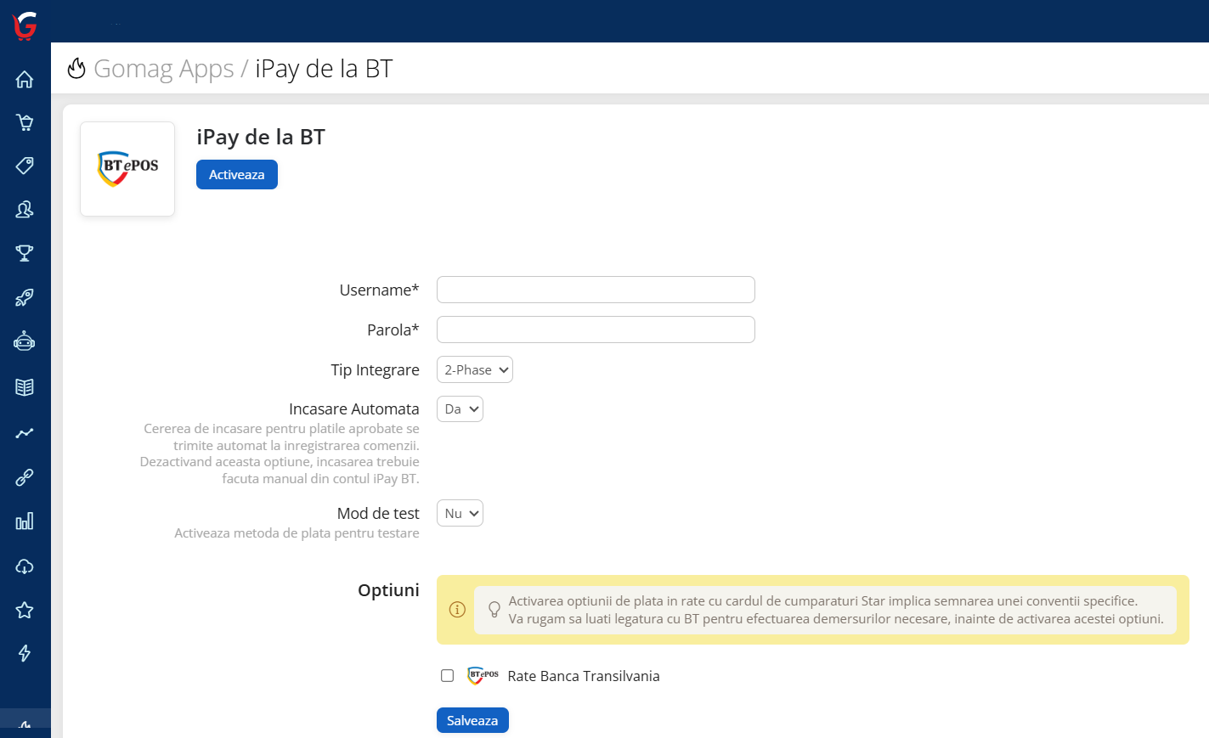Screen dimensions: 1209x738
Task: Click into the Parola field
Action: point(596,330)
